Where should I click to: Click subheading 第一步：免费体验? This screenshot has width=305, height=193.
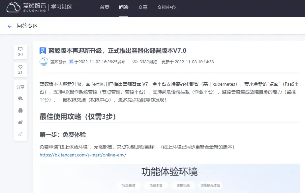pos(63,135)
